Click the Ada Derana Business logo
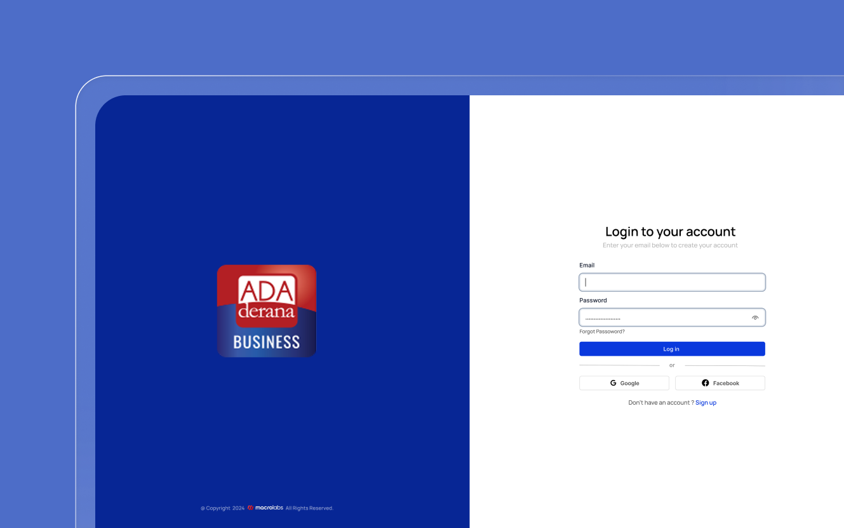The width and height of the screenshot is (844, 528). (x=267, y=311)
